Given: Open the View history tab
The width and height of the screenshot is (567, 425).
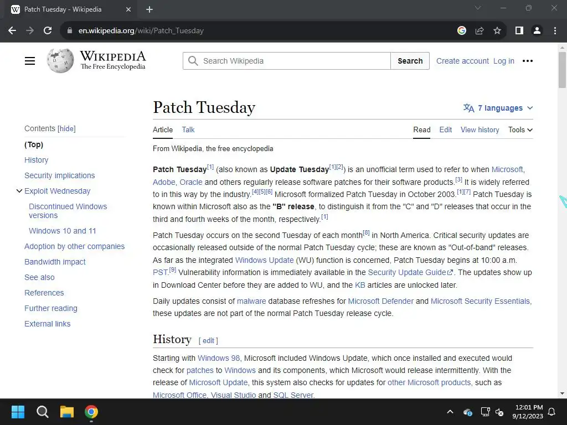Looking at the screenshot, I should pos(480,129).
